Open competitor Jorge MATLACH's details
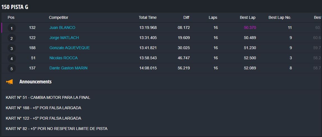 [x=64, y=38]
